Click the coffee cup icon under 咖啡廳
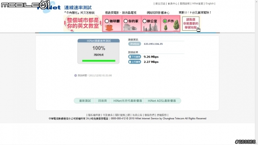This screenshot has width=258, height=145. [x=109, y=28]
